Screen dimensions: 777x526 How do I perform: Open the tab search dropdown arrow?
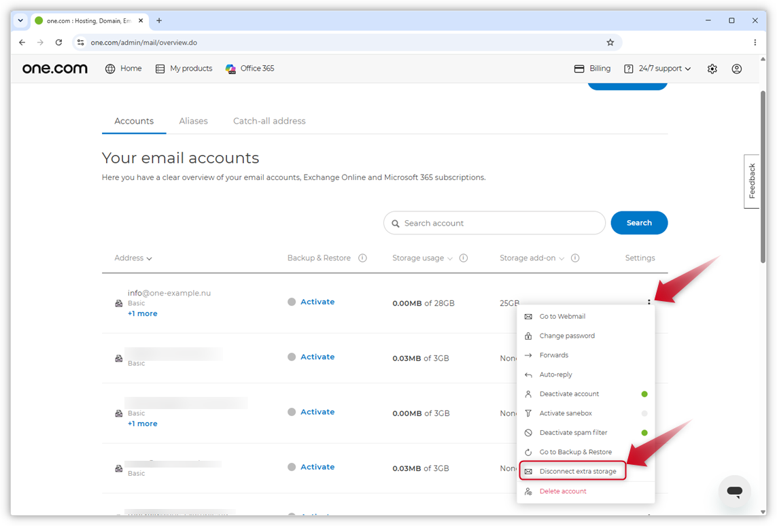click(20, 21)
